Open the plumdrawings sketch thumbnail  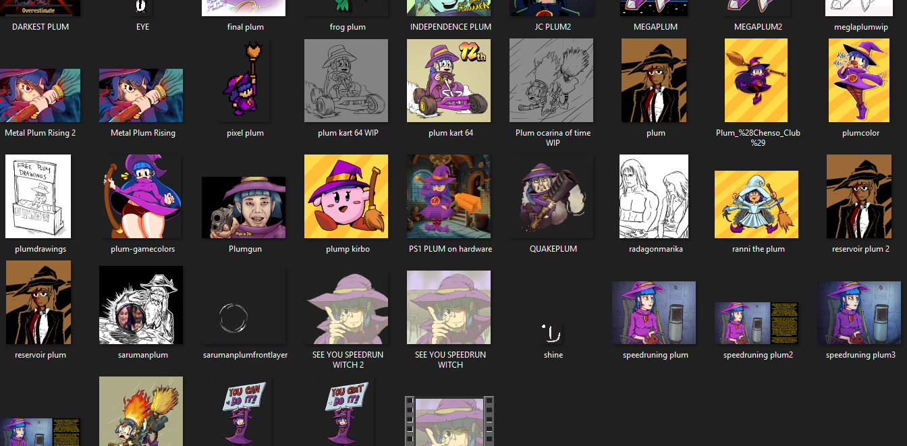[x=38, y=196]
